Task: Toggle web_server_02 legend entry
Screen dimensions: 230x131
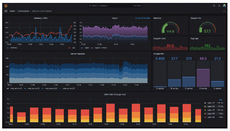Action: (34, 88)
